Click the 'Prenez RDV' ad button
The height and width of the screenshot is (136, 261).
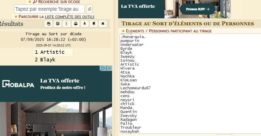coord(198,9)
